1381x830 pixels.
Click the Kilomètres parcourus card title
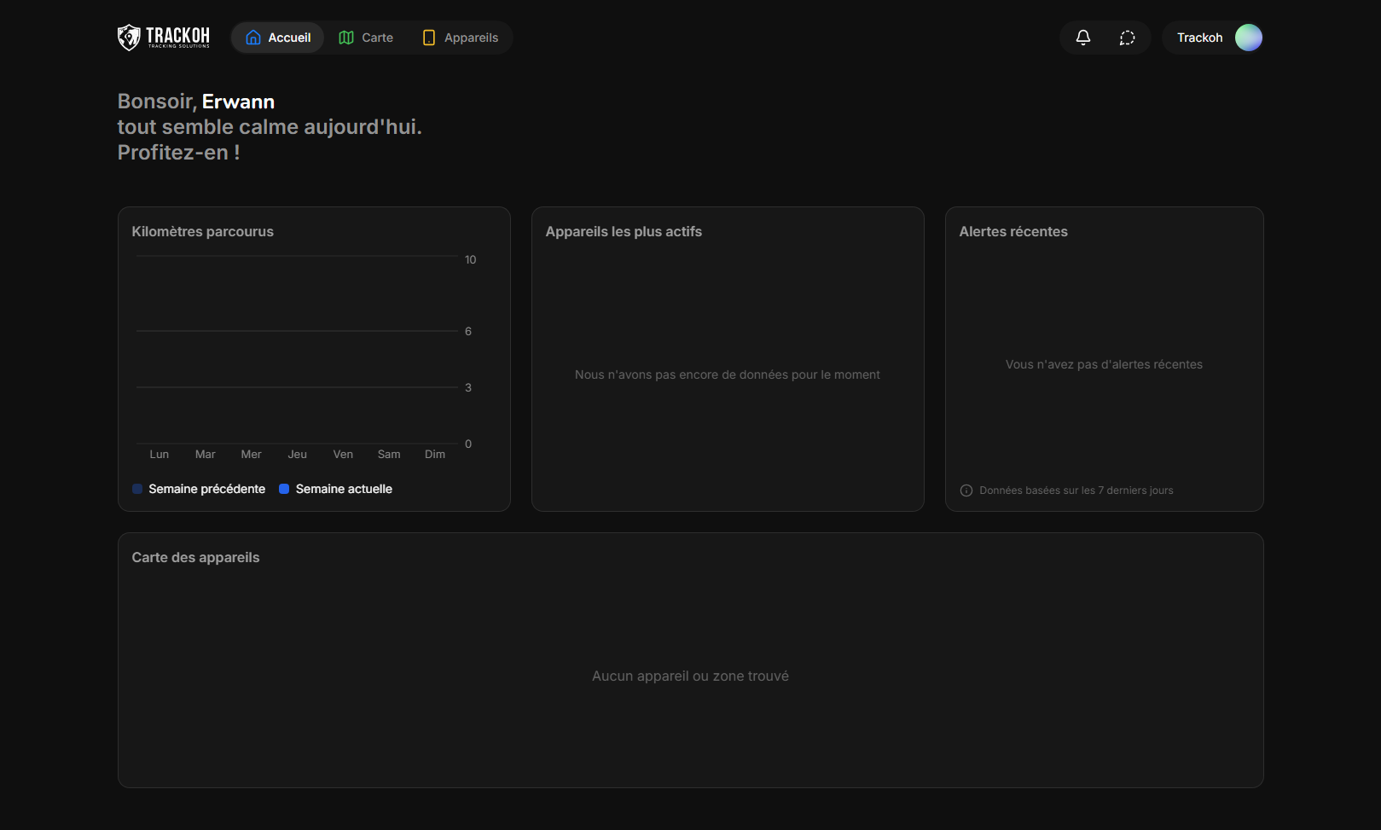[x=202, y=232]
